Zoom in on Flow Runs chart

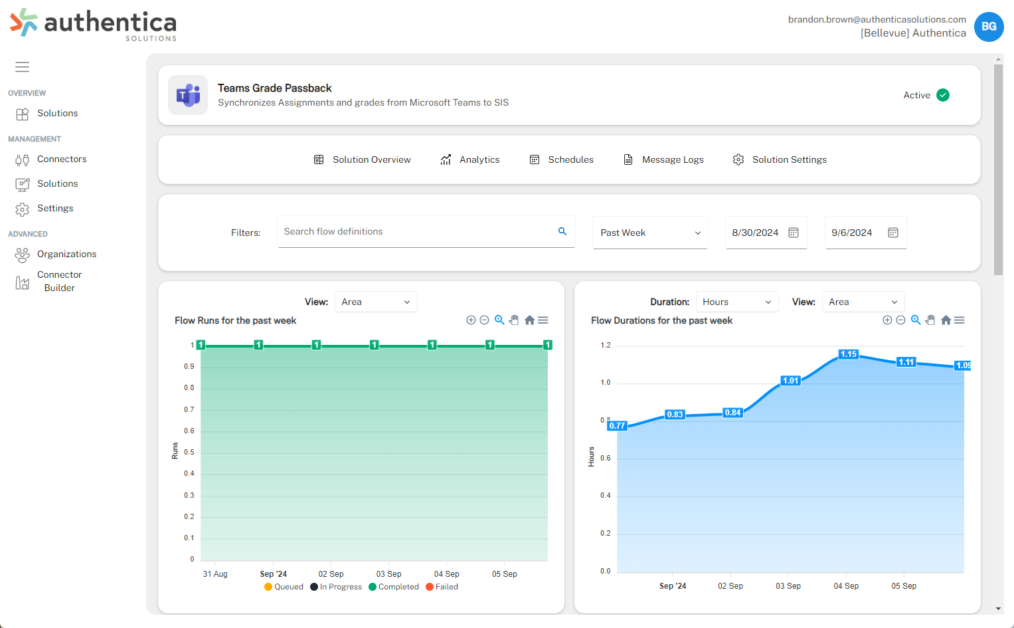(x=471, y=320)
